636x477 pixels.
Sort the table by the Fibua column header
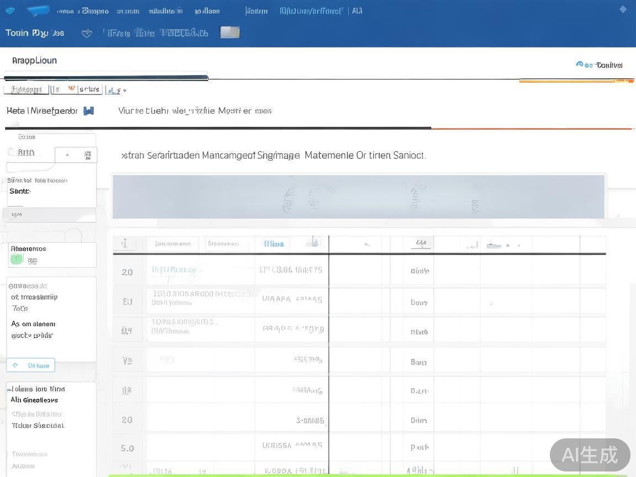tap(274, 243)
